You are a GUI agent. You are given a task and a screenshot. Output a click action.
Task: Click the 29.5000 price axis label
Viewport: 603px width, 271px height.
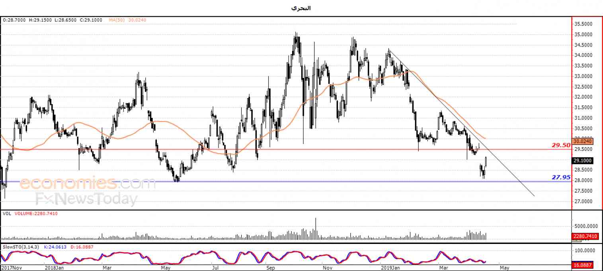click(x=583, y=149)
